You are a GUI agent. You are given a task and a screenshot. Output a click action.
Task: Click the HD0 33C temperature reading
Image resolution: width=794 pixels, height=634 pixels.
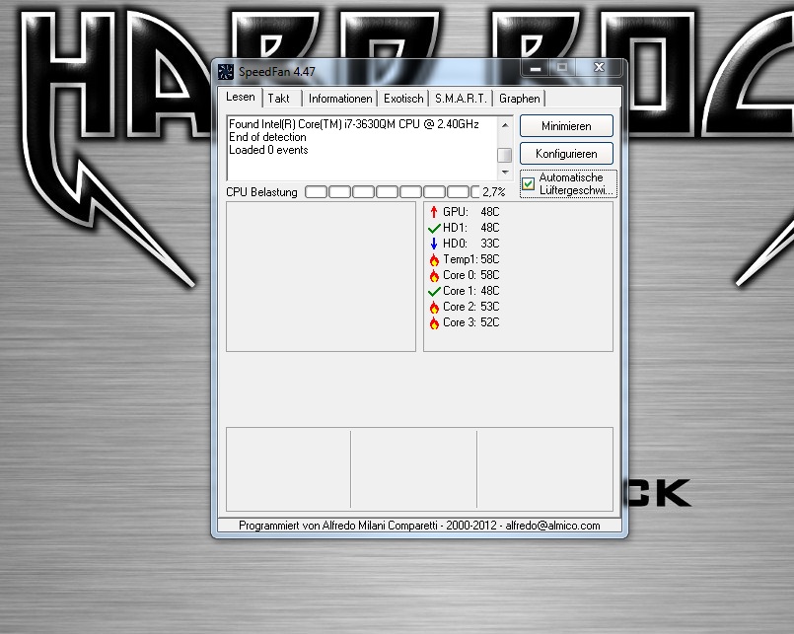click(x=470, y=244)
